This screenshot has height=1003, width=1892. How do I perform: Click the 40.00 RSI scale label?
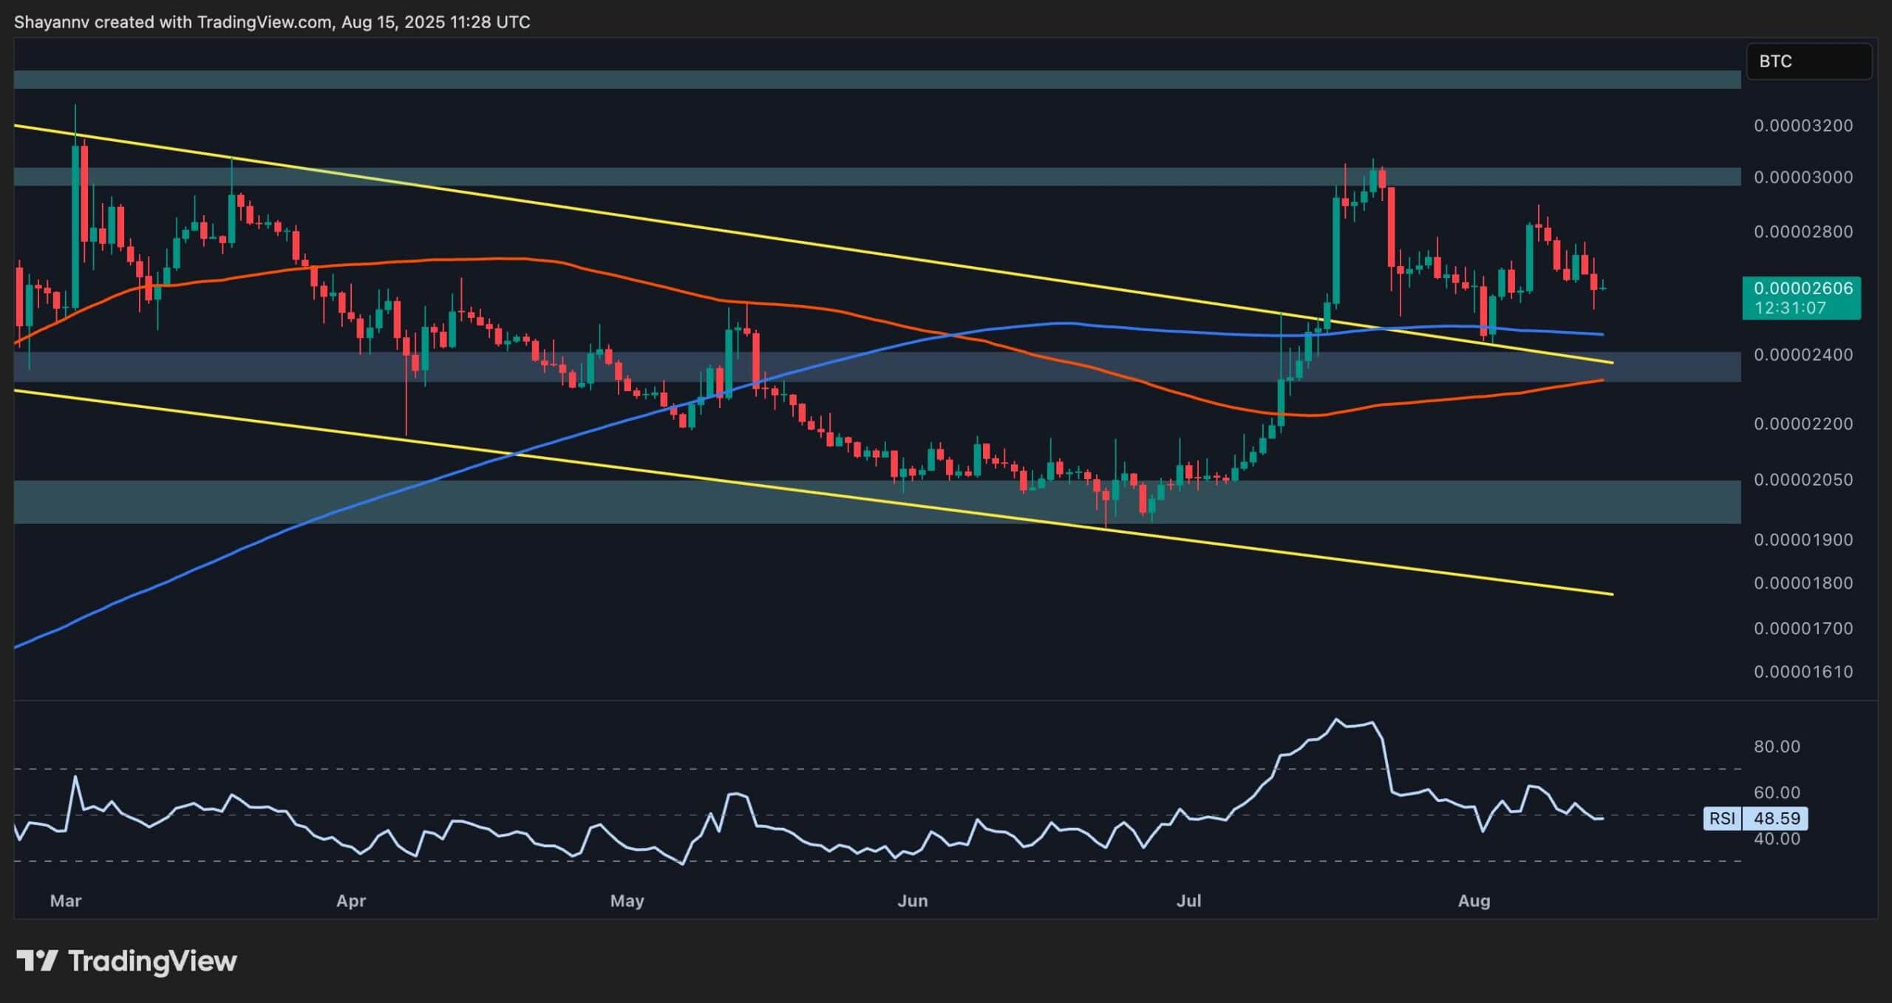(x=1777, y=839)
